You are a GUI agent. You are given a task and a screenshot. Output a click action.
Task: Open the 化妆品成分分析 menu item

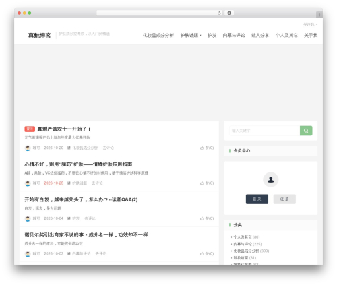[158, 35]
